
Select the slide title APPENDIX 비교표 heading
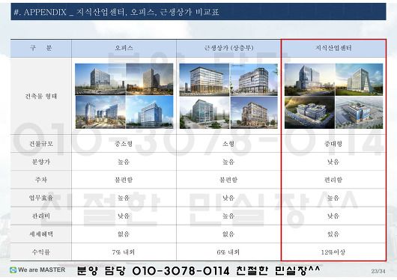pyautogui.click(x=116, y=12)
